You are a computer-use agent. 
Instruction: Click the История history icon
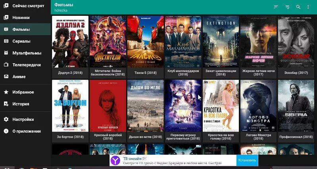click(6, 104)
